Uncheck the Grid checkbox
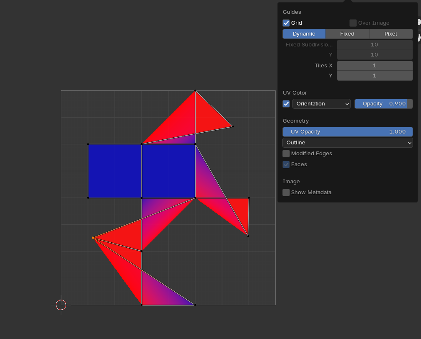This screenshot has width=421, height=339. (286, 23)
